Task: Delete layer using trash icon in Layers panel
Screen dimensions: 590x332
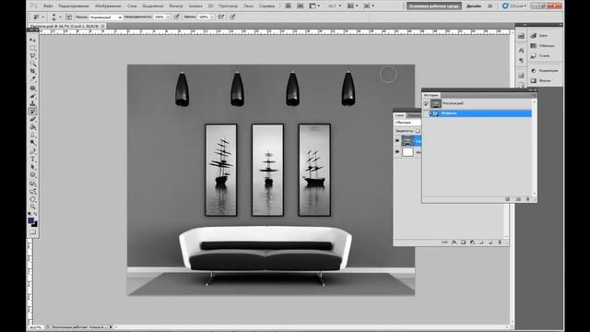Action: 500,243
